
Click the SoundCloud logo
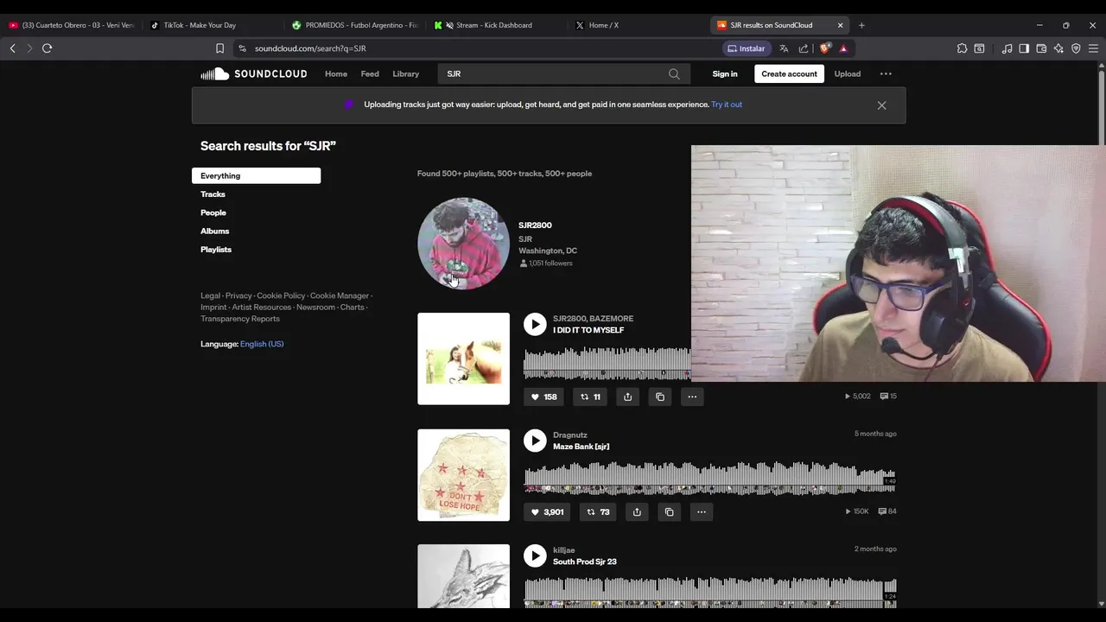coord(254,73)
